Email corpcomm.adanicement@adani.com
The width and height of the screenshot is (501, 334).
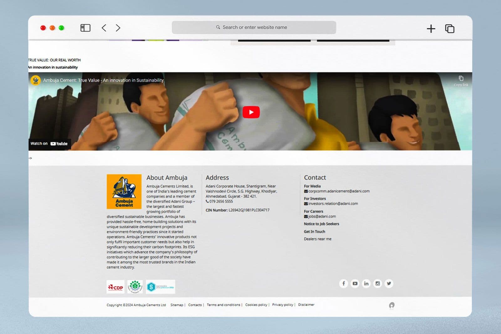(339, 191)
